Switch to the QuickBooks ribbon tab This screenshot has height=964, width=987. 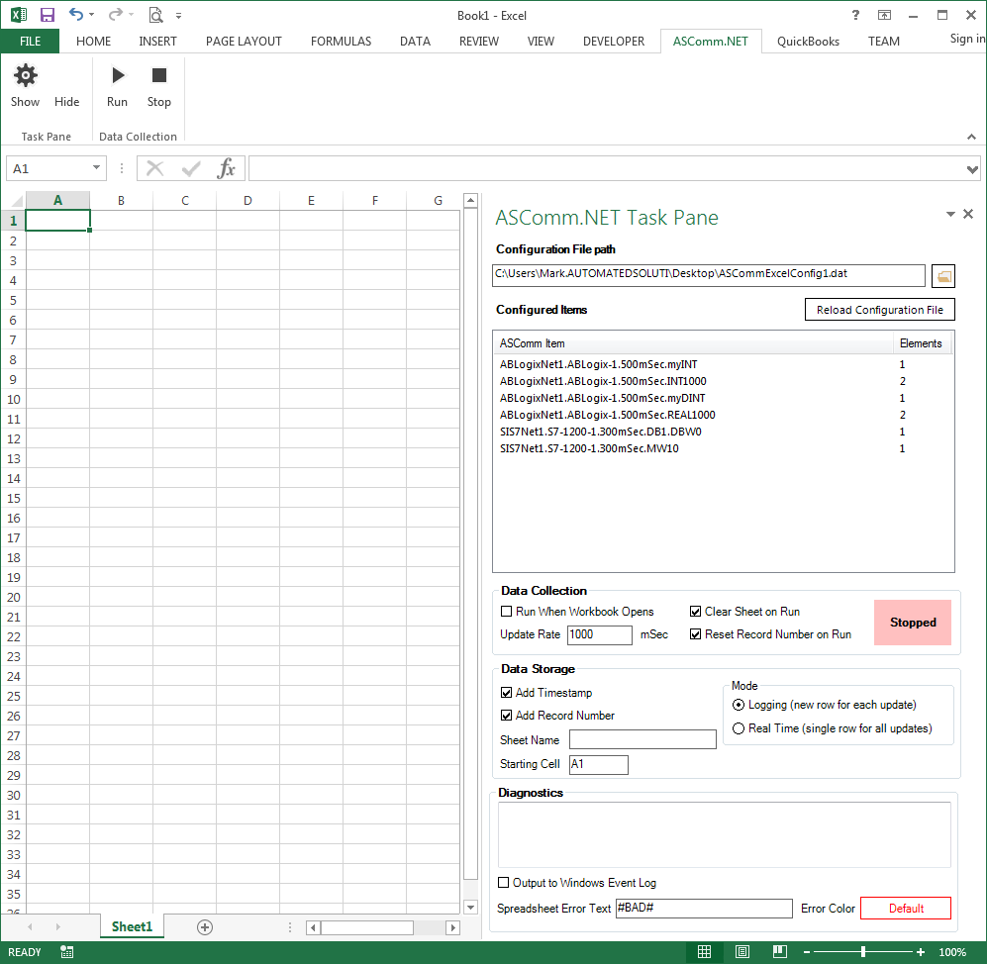click(x=808, y=41)
